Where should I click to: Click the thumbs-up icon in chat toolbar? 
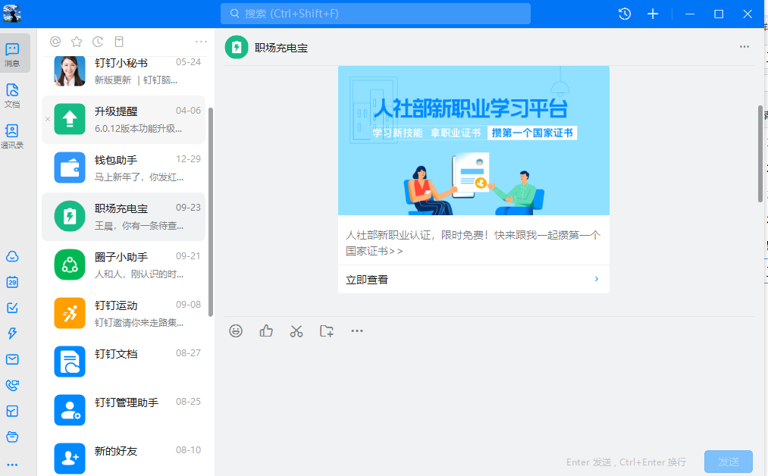266,330
